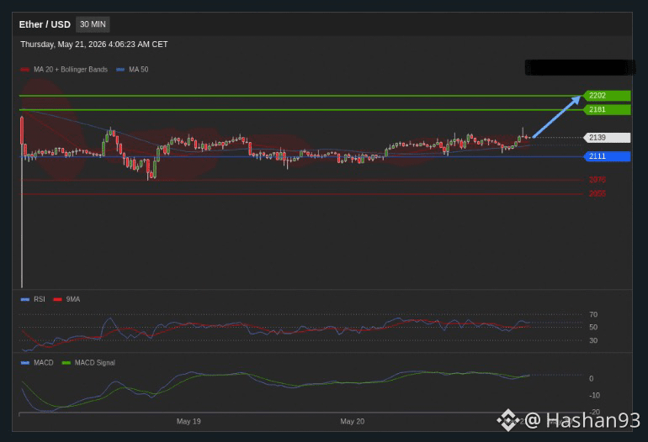Click the red 2076 support level label
This screenshot has height=442, width=648.
point(598,180)
